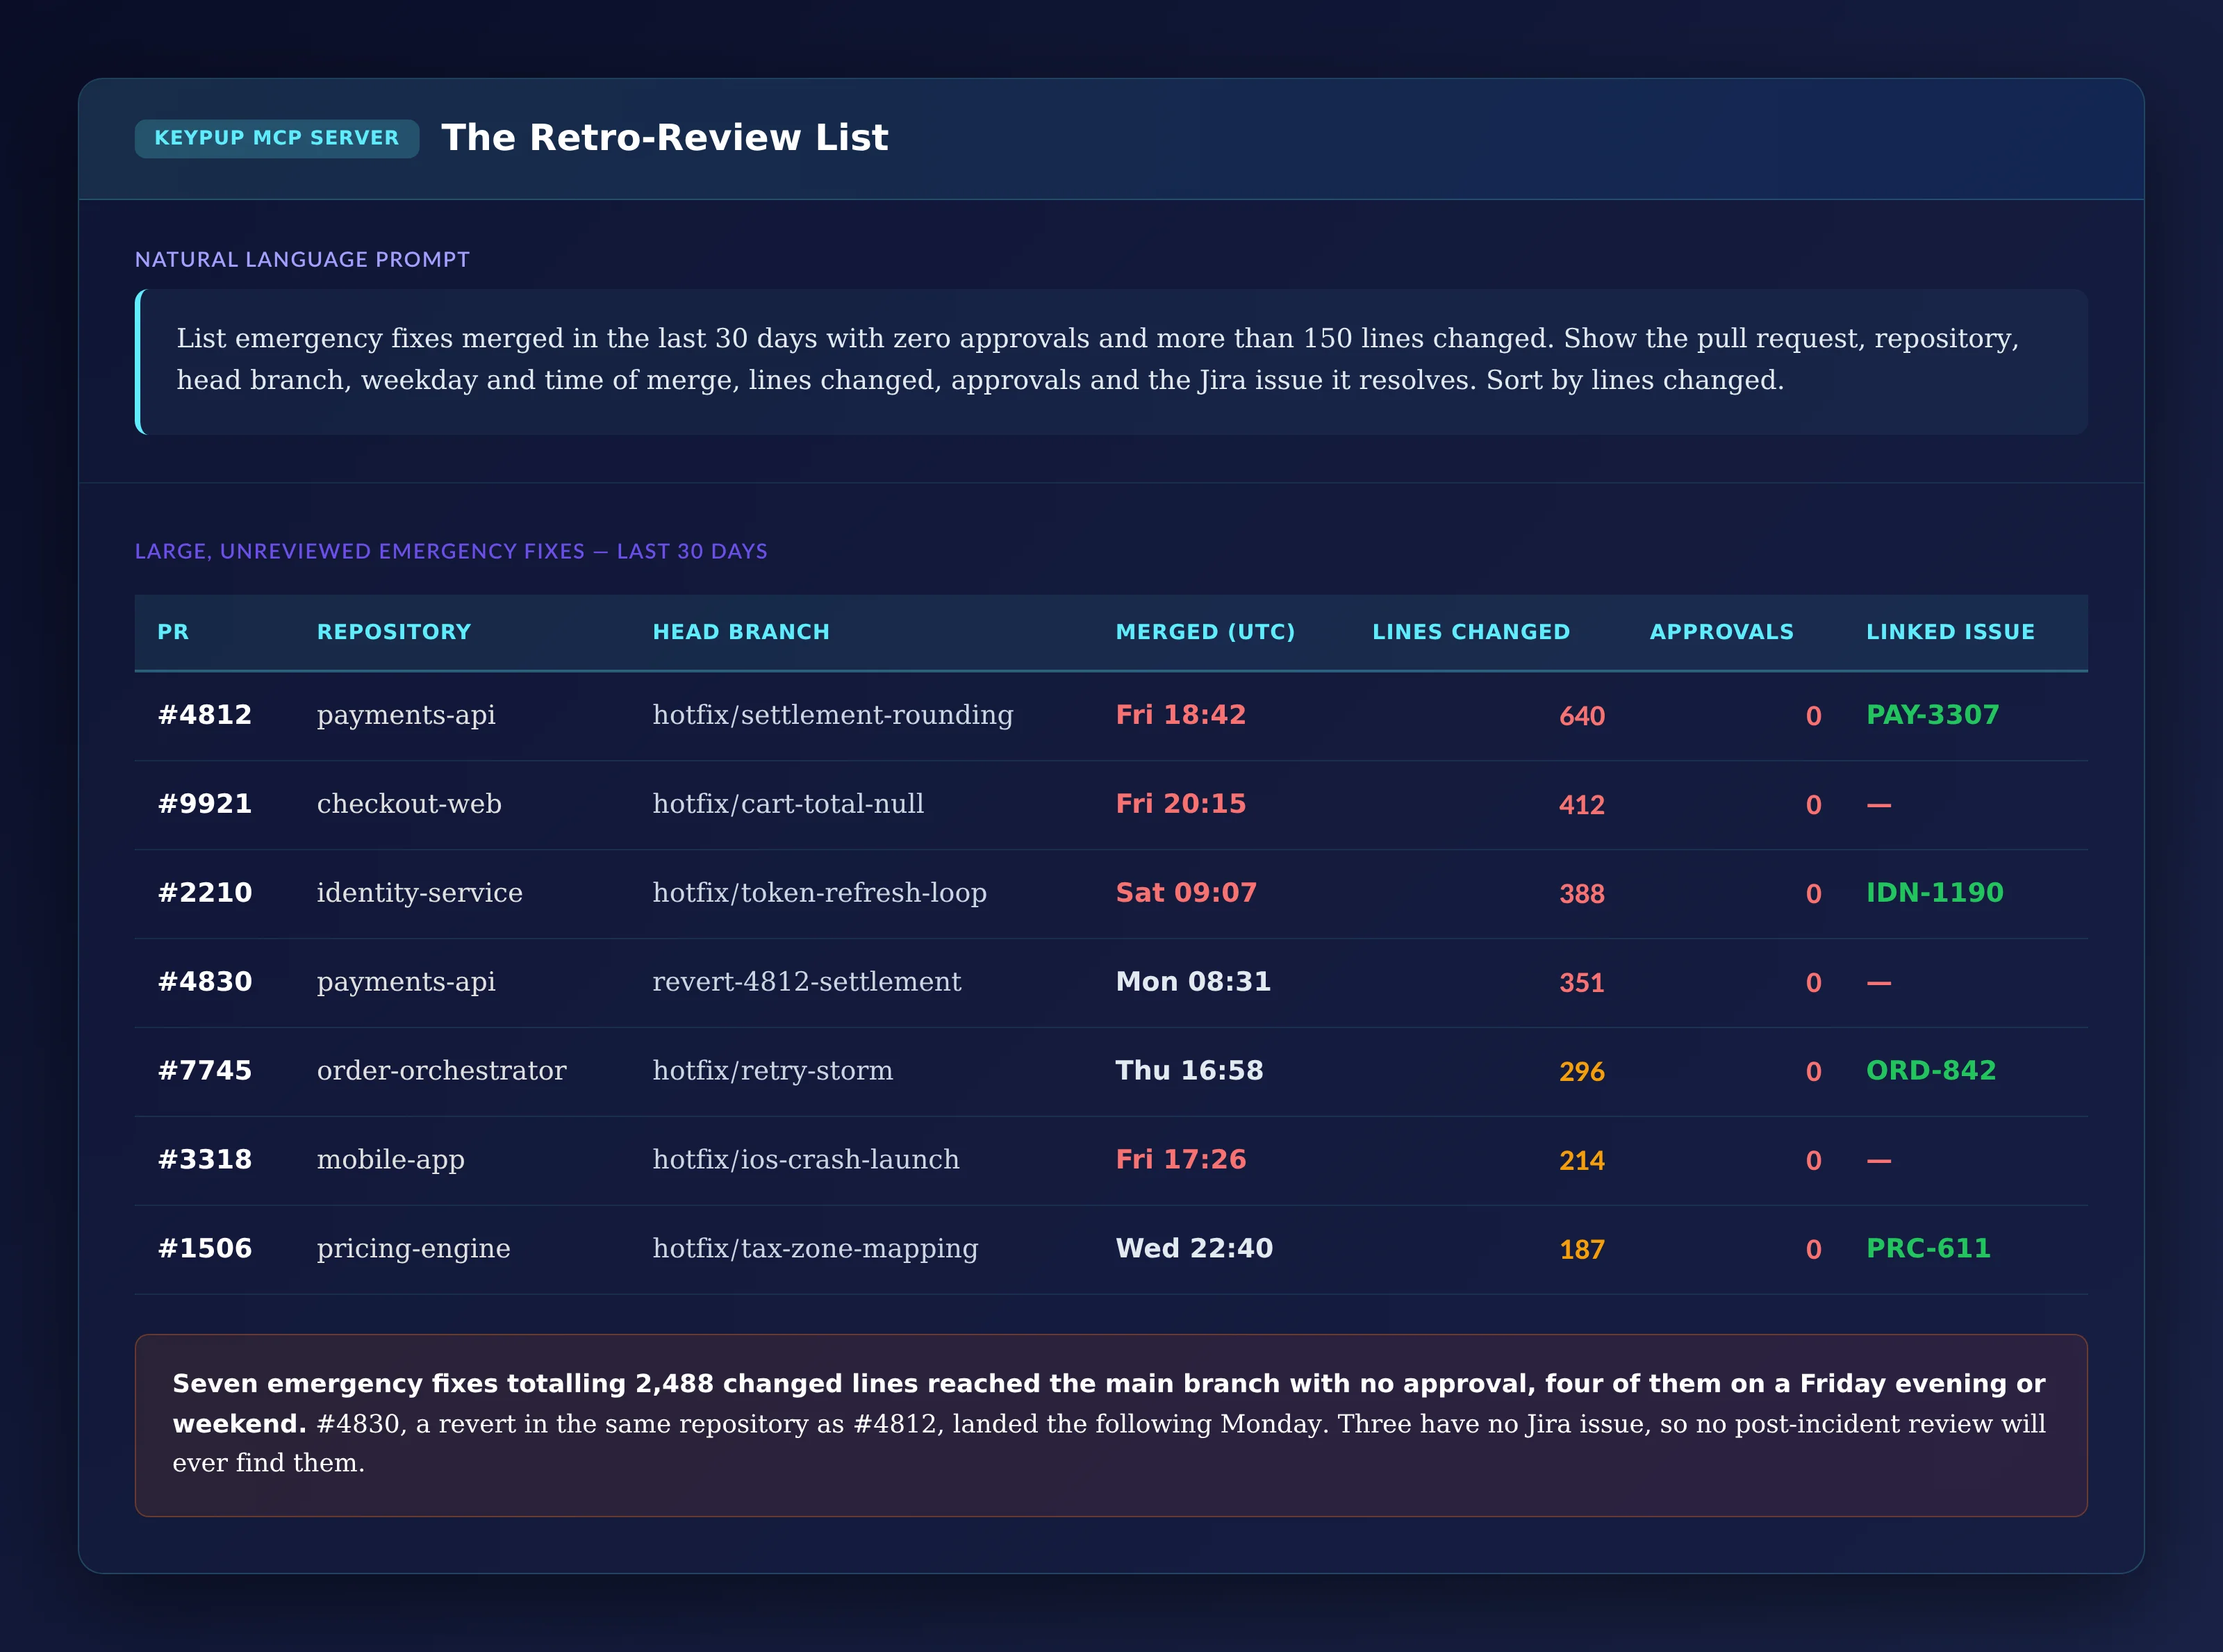Open pull request #4830
Viewport: 2223px width, 1652px height.
205,982
